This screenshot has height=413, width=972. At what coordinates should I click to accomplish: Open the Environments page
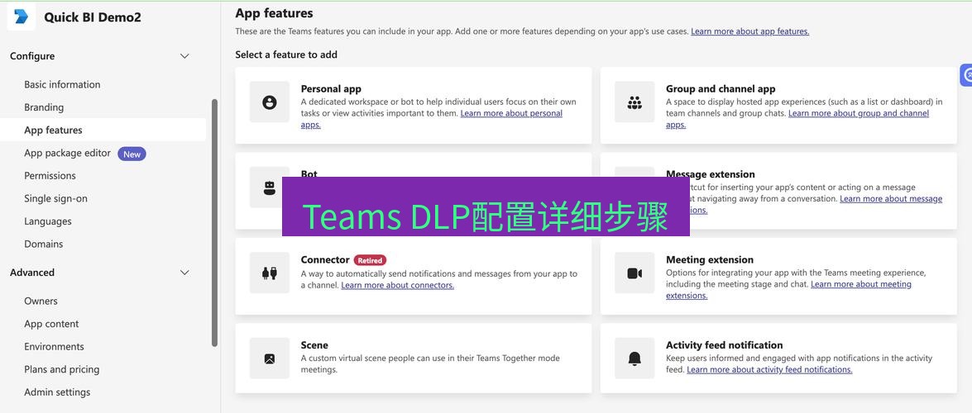coord(54,347)
